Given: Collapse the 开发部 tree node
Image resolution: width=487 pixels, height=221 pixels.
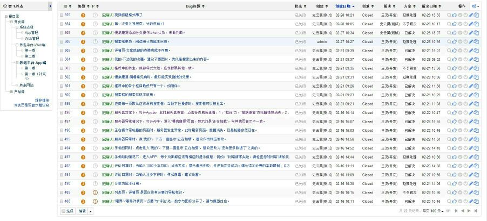Looking at the screenshot, I should pyautogui.click(x=10, y=22).
